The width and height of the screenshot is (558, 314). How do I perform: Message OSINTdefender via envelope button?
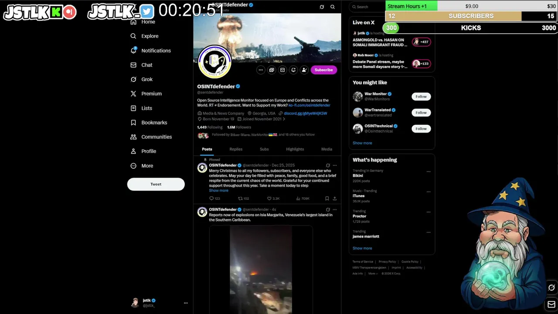tap(282, 70)
